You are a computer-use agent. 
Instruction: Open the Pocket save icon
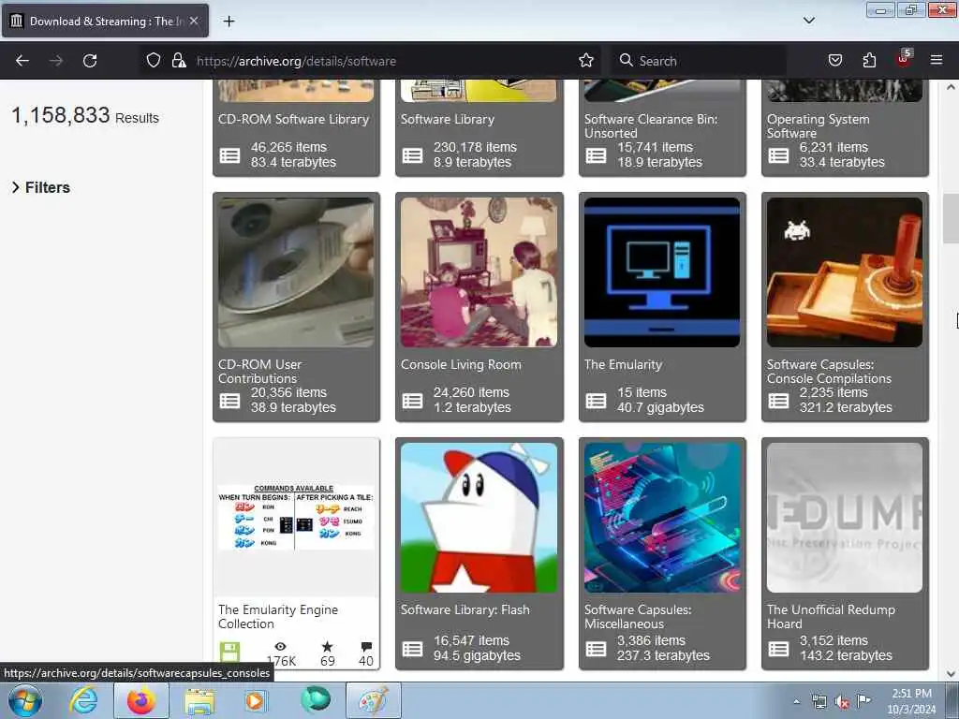(834, 60)
